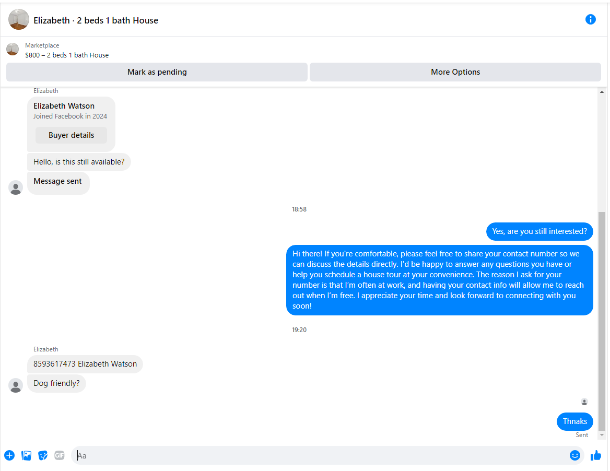Mark the listing as pending
The height and width of the screenshot is (471, 610).
click(157, 72)
